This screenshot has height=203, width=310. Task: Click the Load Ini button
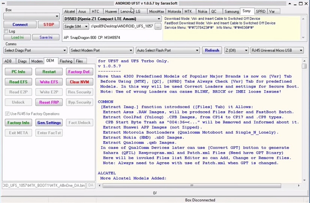pyautogui.click(x=17, y=37)
